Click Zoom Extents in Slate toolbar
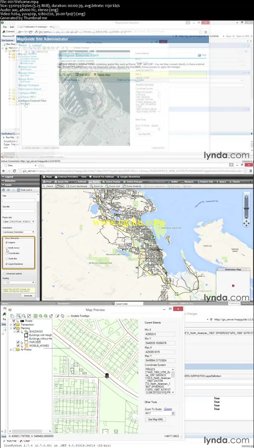254x448 pixels. [132, 186]
